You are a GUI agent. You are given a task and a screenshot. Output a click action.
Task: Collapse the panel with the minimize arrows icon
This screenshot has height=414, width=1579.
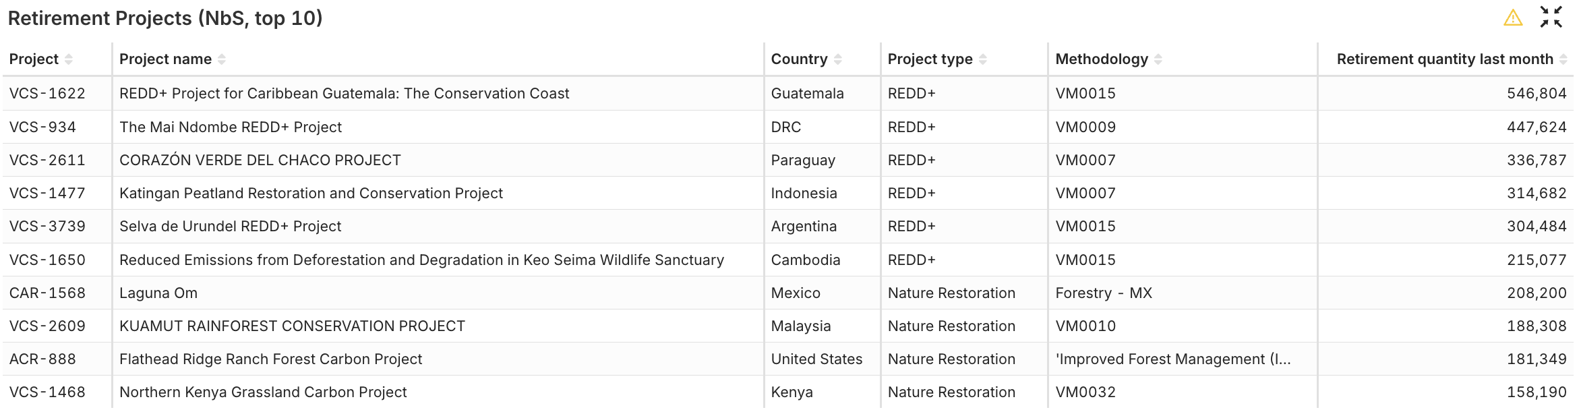[1551, 17]
